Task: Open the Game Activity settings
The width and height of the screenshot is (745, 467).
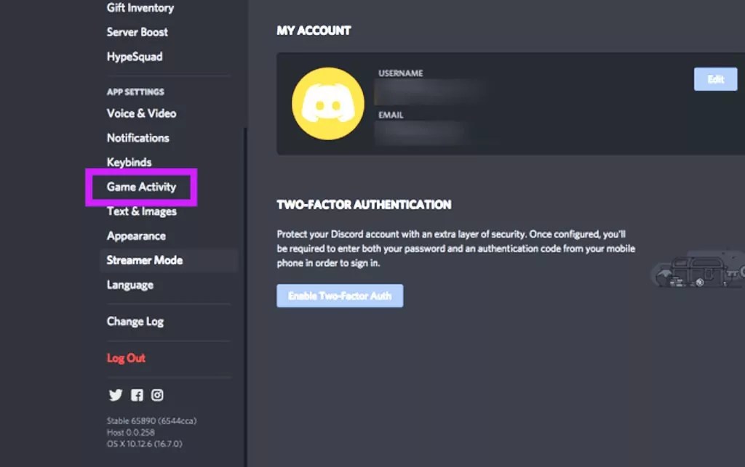Action: point(141,187)
